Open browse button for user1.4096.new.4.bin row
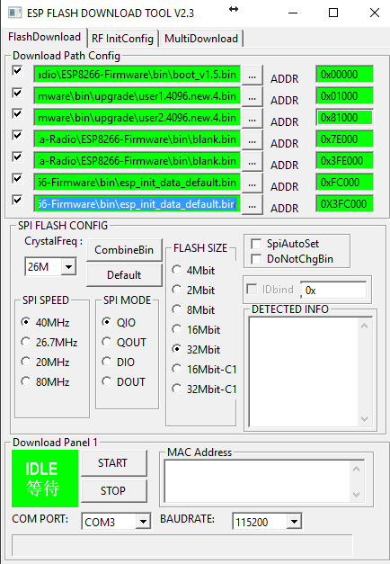 [253, 97]
